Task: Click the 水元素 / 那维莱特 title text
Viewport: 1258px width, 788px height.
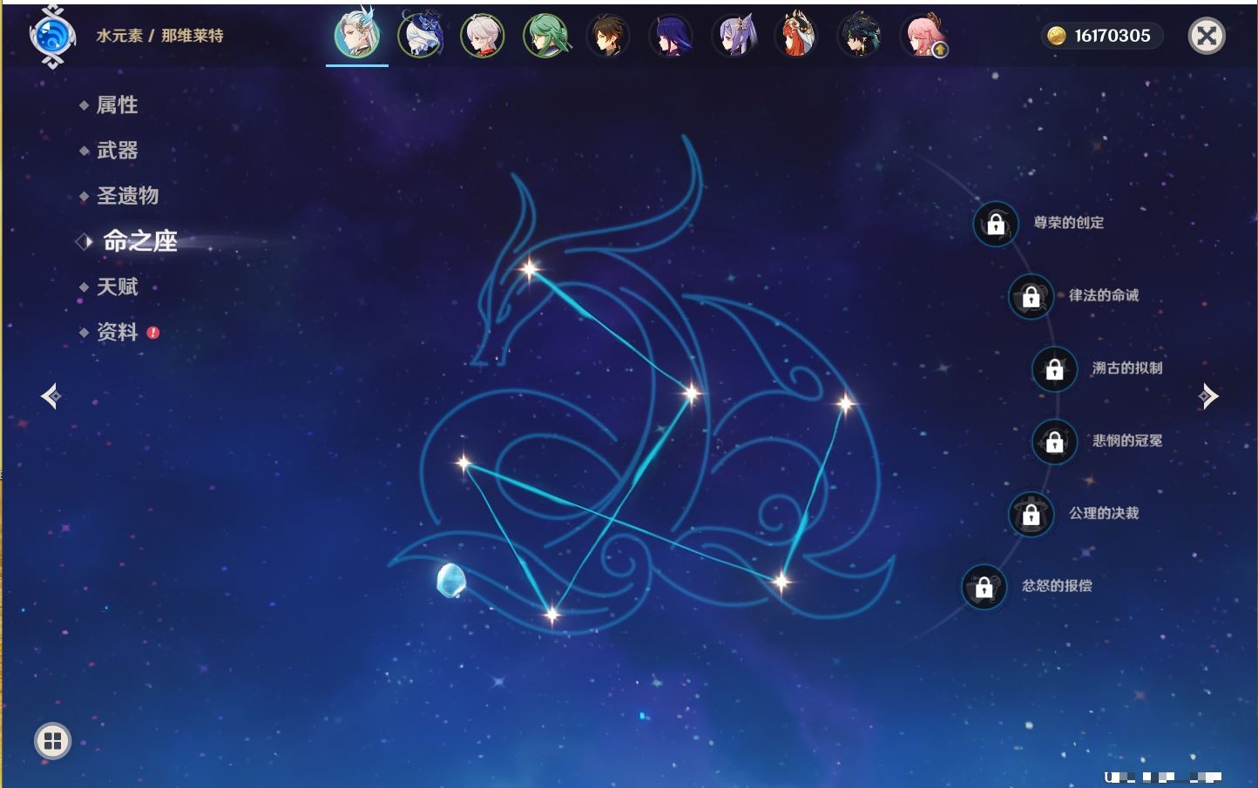Action: click(159, 36)
